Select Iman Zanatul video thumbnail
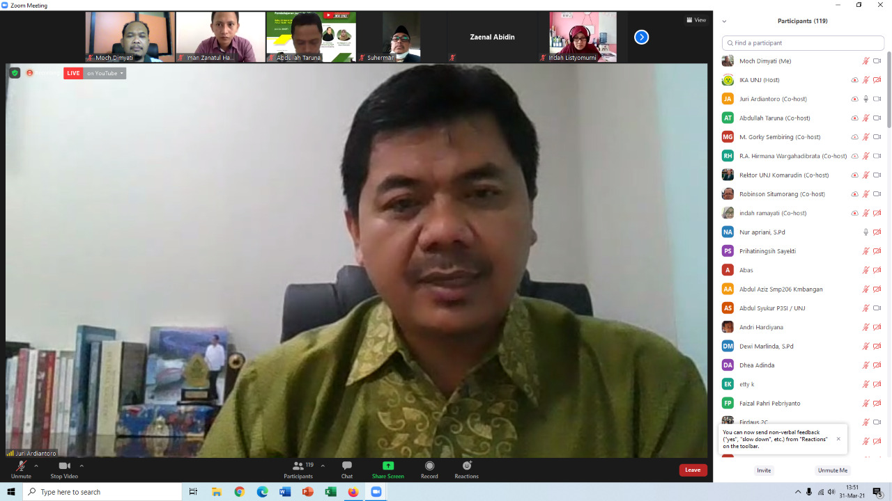 point(220,37)
